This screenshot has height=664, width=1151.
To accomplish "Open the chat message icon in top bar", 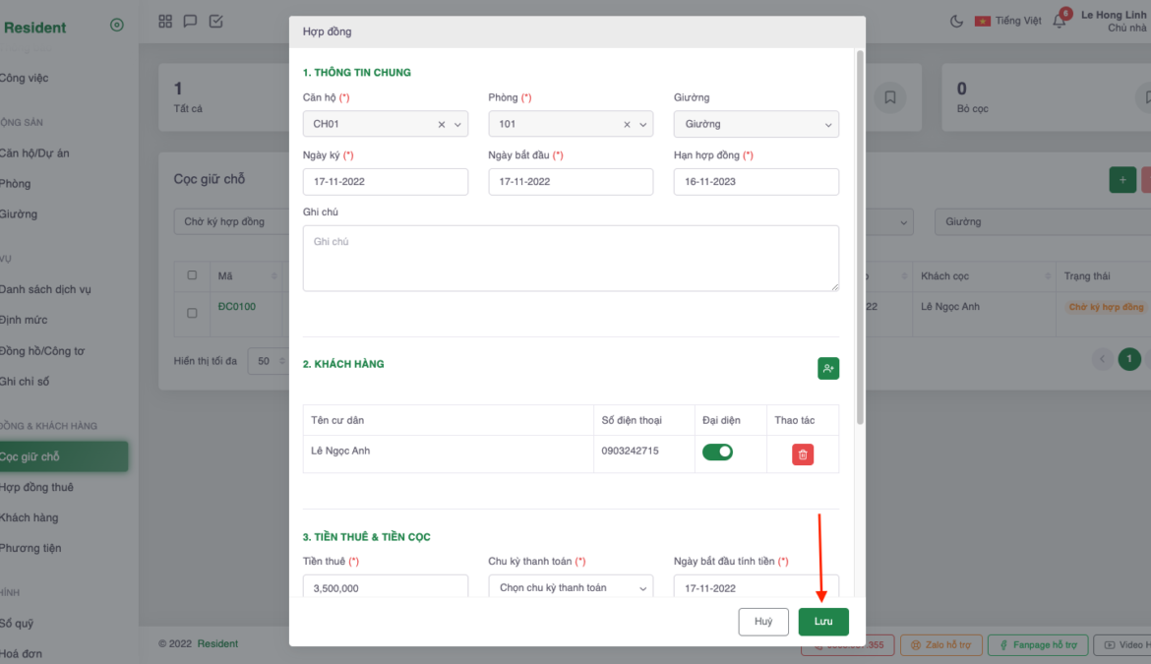I will (191, 22).
